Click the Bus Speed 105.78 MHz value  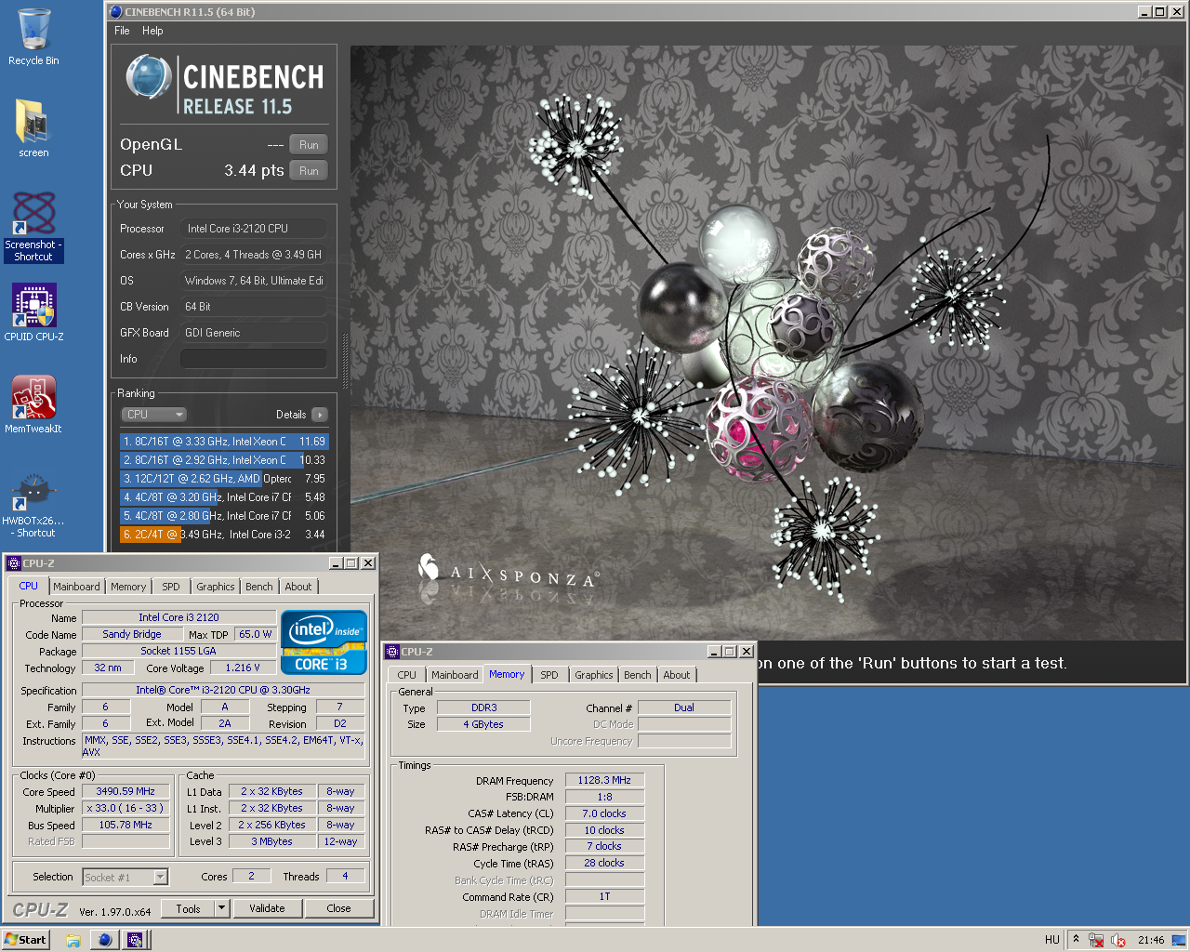click(126, 825)
